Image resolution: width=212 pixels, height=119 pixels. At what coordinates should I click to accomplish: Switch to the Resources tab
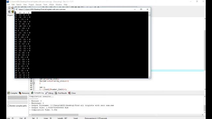24,93
